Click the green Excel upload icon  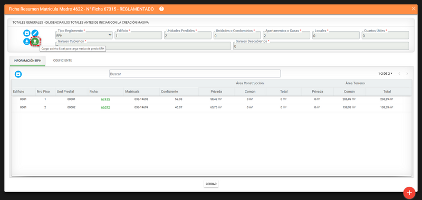[35, 42]
